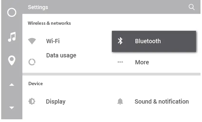Click the Bluetooth symbol icon

click(x=120, y=41)
